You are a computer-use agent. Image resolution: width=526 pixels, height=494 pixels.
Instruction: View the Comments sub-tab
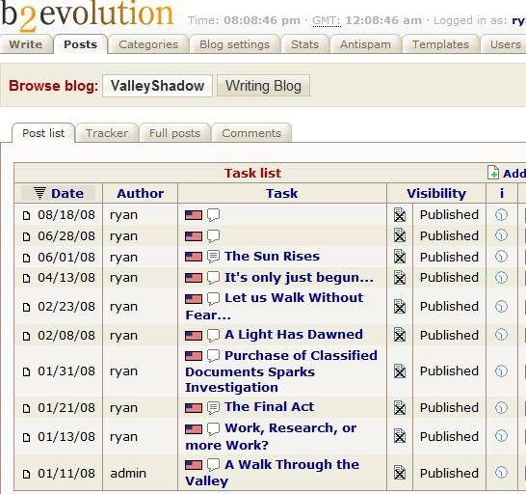251,133
